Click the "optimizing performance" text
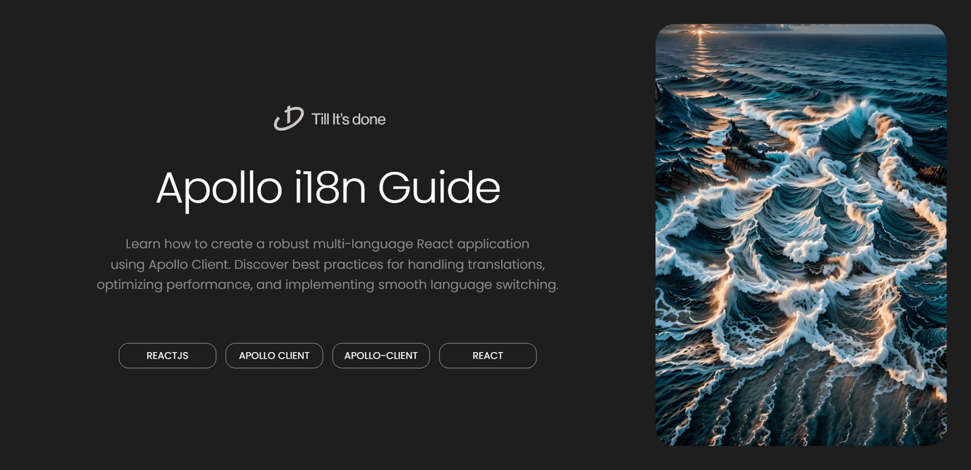Screen dimensions: 971x470 click(174, 284)
